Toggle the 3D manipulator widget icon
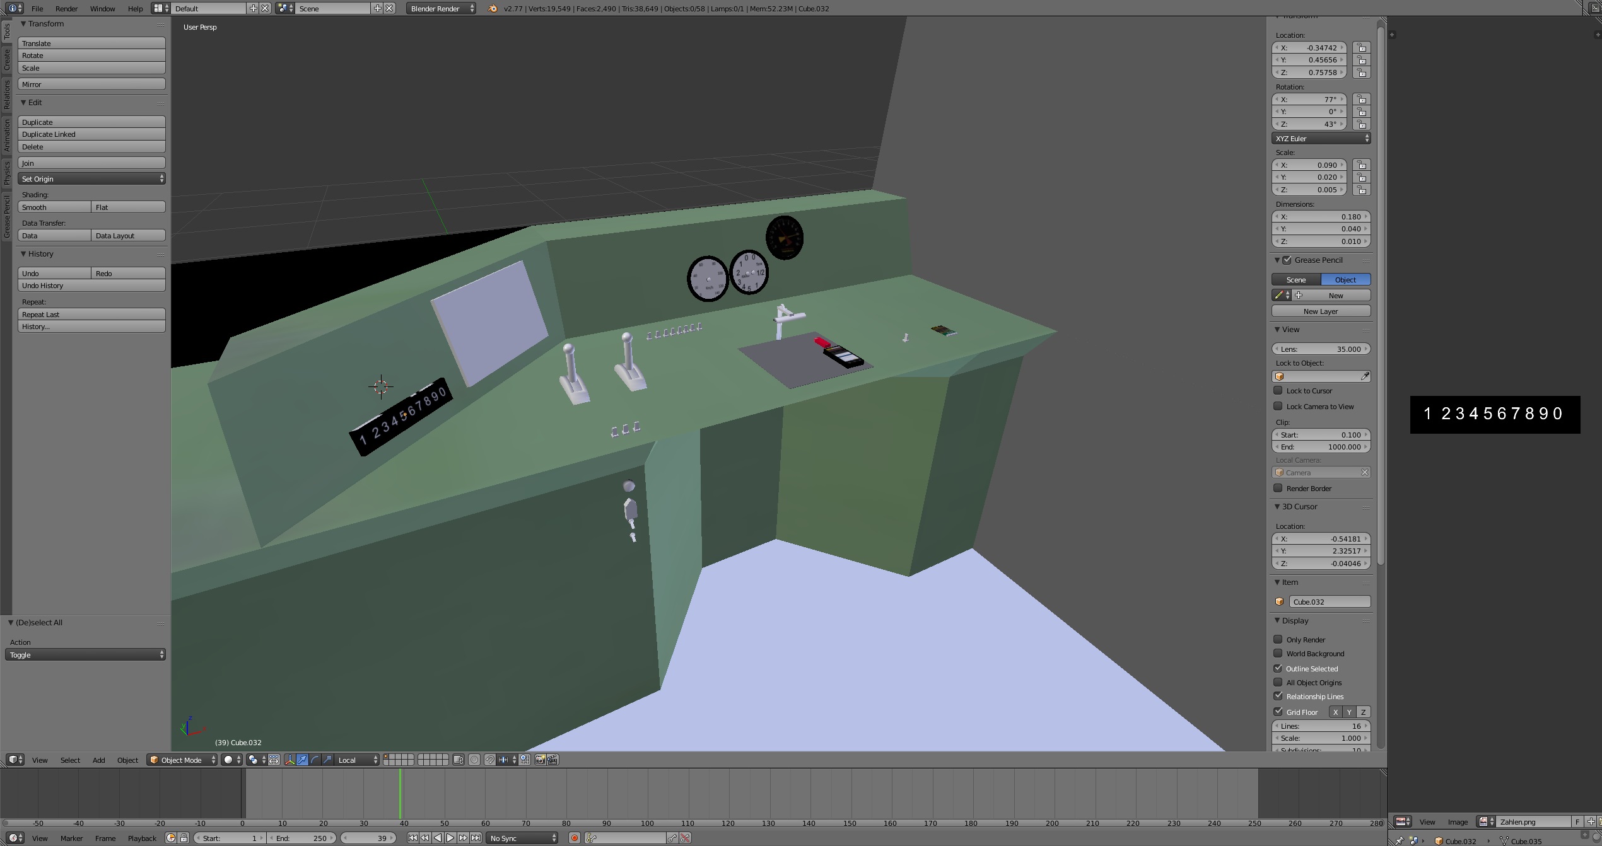Screen dimensions: 1602x846 pyautogui.click(x=290, y=760)
